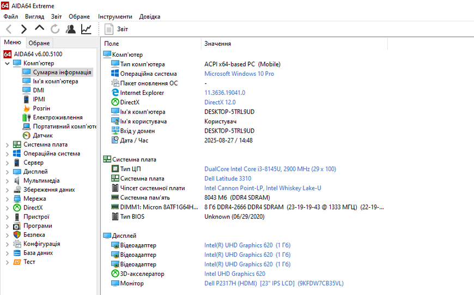Expand the Безпека tree node
The width and height of the screenshot is (474, 295).
click(x=7, y=235)
